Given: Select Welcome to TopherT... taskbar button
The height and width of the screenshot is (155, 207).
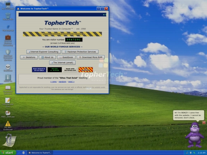Looking at the screenshot, I should tap(40, 153).
